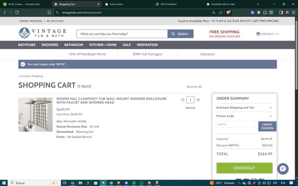The height and width of the screenshot is (186, 298).
Task: Open the browser hamburger menu
Action: tap(293, 13)
